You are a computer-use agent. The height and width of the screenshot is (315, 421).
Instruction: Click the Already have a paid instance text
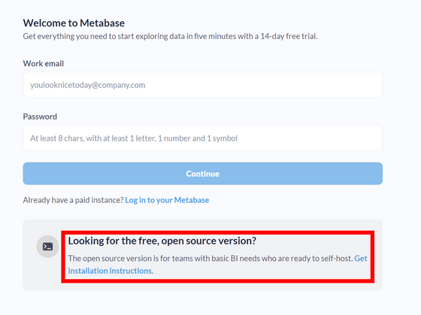[x=74, y=200]
